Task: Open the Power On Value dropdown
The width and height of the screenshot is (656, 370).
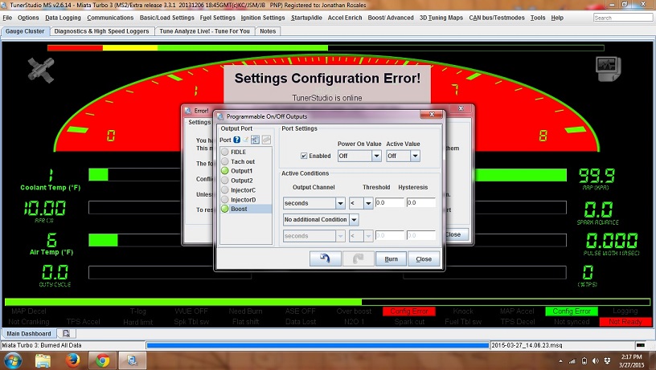Action: [358, 156]
